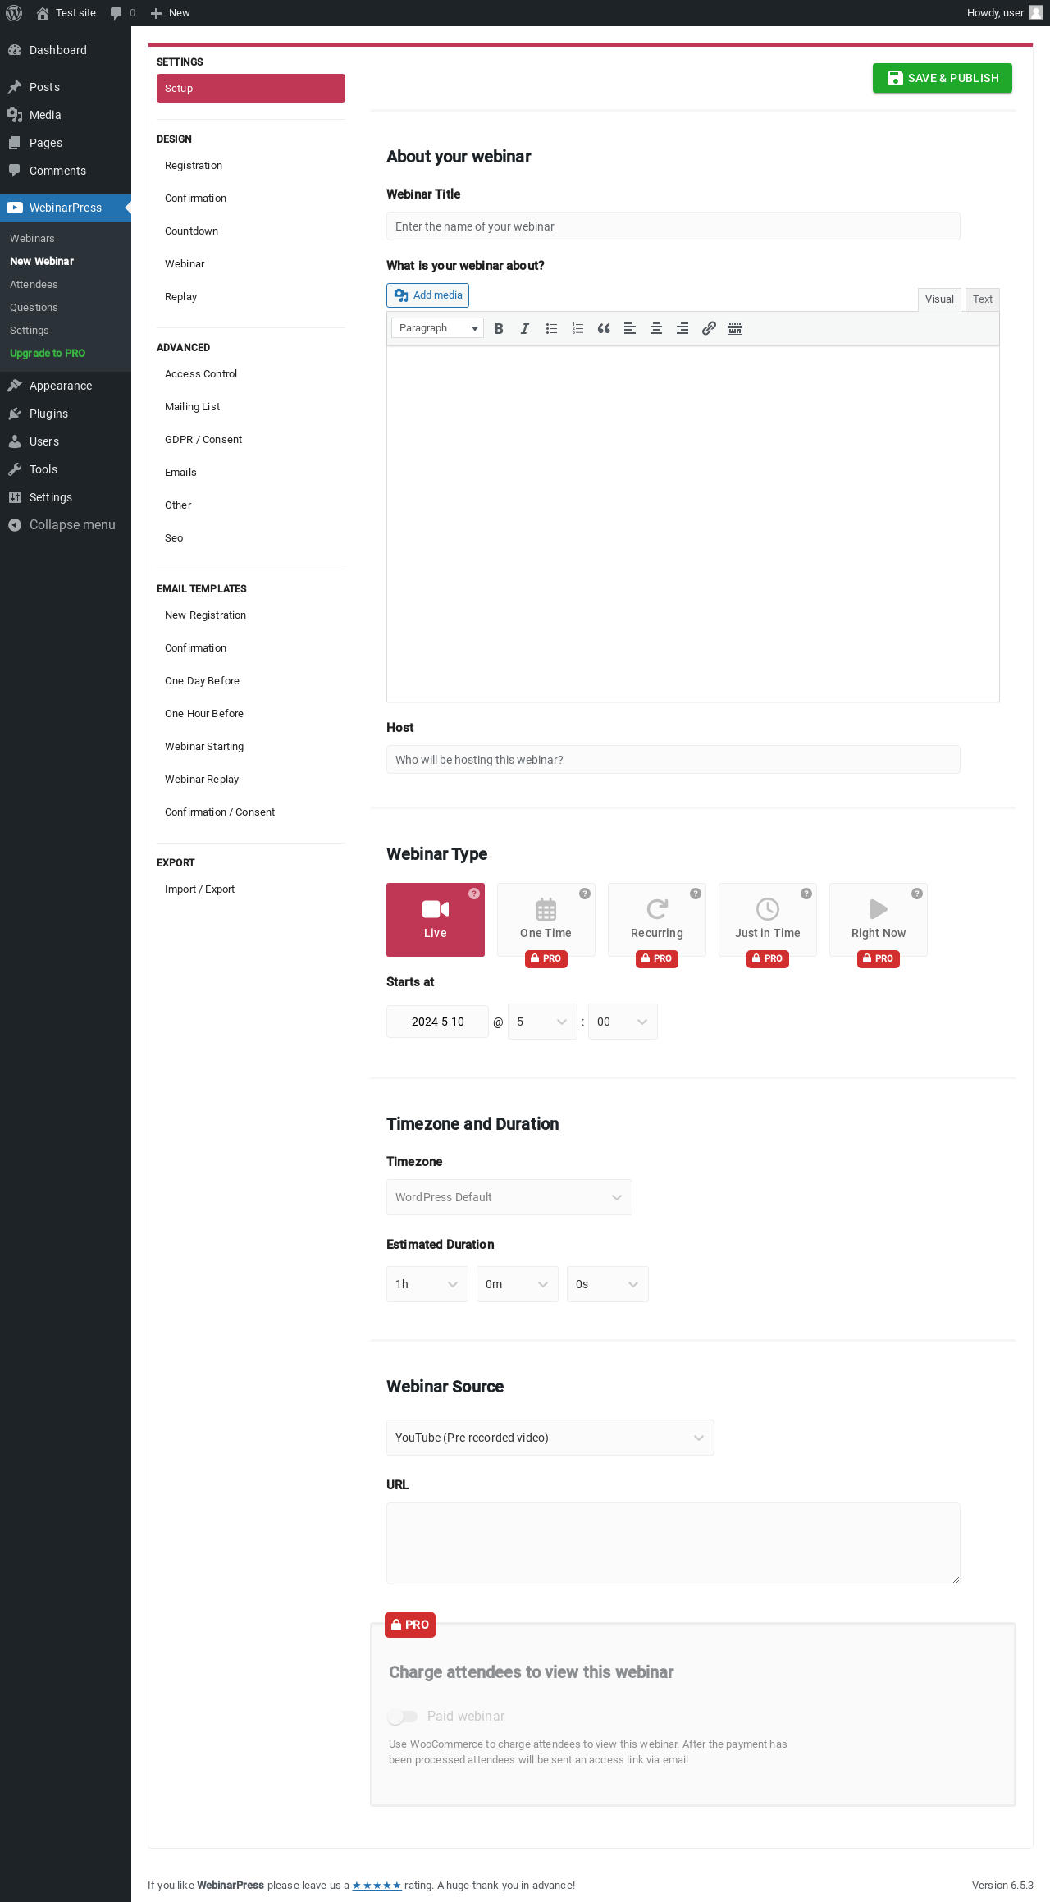This screenshot has height=1902, width=1050.
Task: Click the Webinar Title input field
Action: tap(673, 226)
